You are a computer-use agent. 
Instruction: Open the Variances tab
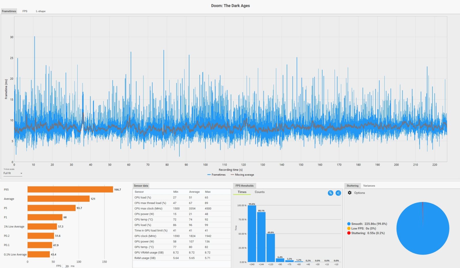tap(369, 186)
